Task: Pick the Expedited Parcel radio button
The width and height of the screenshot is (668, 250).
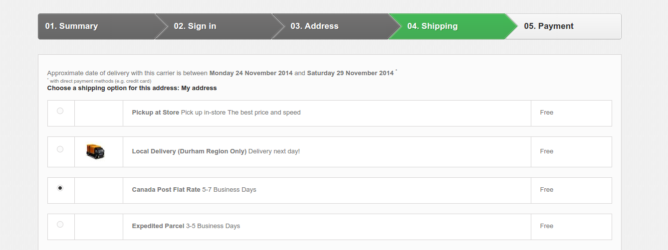Action: [60, 225]
